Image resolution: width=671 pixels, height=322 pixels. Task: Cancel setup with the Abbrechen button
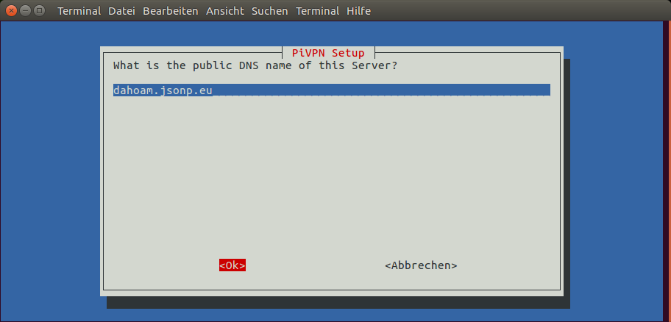pyautogui.click(x=421, y=265)
